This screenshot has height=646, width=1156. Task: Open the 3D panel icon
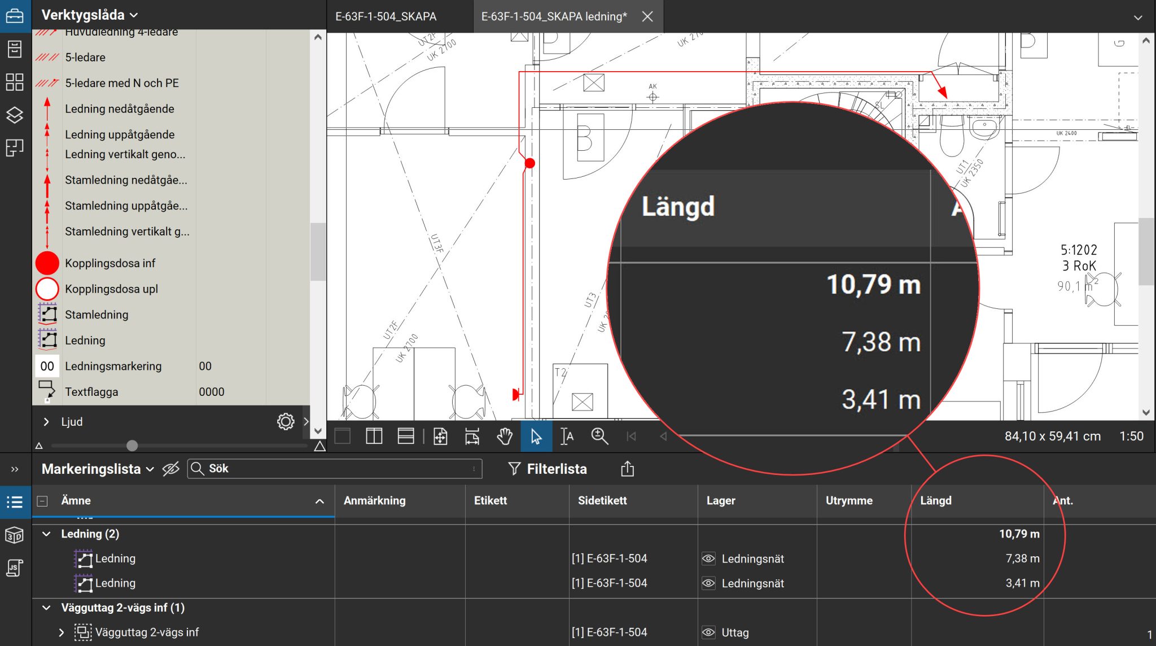coord(15,535)
